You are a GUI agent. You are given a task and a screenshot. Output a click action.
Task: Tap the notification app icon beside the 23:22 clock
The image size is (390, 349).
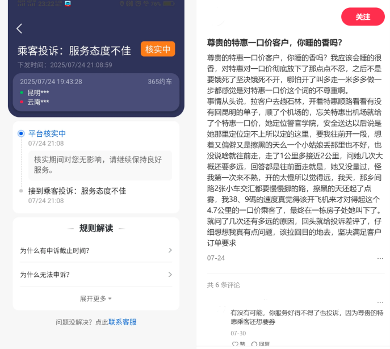[x=68, y=3]
